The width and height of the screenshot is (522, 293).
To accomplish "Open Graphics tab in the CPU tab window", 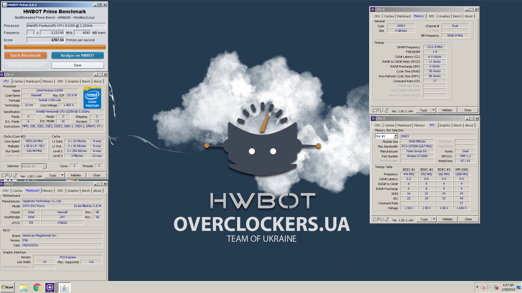I will click(x=73, y=81).
